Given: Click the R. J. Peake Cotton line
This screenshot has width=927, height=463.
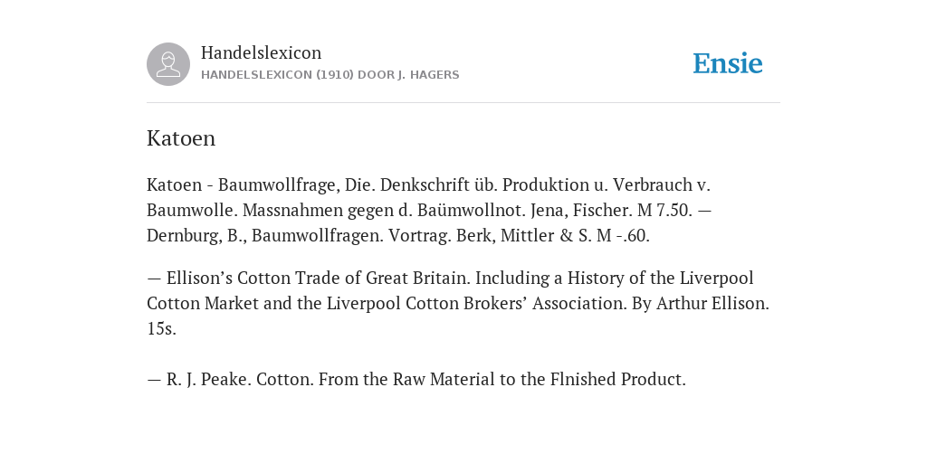Looking at the screenshot, I should pos(416,379).
